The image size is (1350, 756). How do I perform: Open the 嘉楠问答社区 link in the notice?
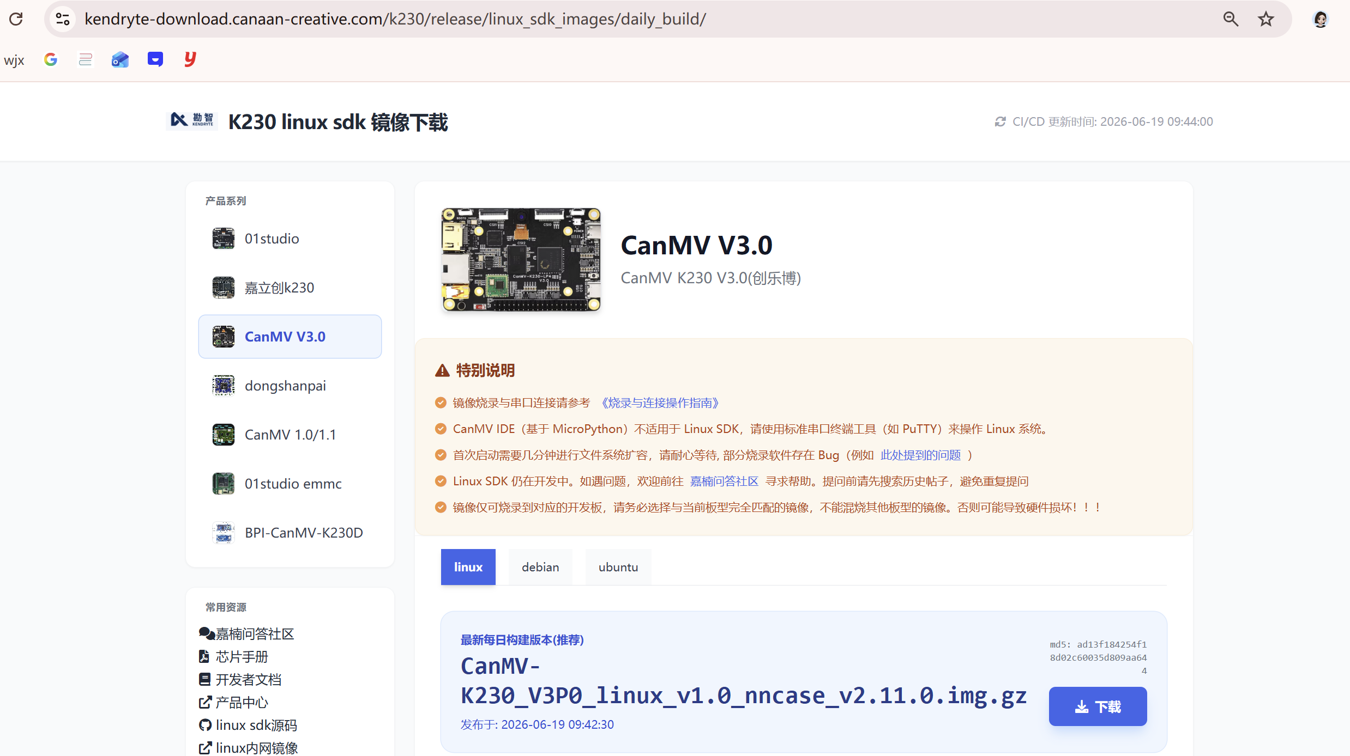[x=724, y=481]
